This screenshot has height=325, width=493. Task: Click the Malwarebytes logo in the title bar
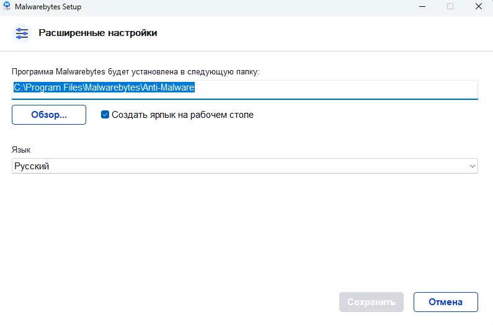[x=7, y=7]
